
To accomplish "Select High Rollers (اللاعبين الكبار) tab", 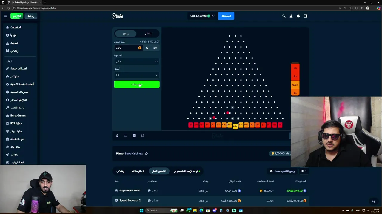I will point(159,171).
